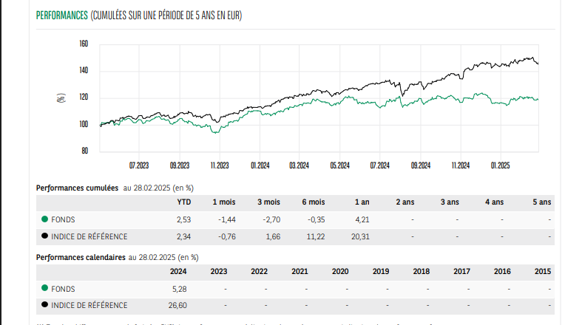Image resolution: width=565 pixels, height=325 pixels.
Task: Click the benchmark's 2024 value 26,60
Action: 177,305
